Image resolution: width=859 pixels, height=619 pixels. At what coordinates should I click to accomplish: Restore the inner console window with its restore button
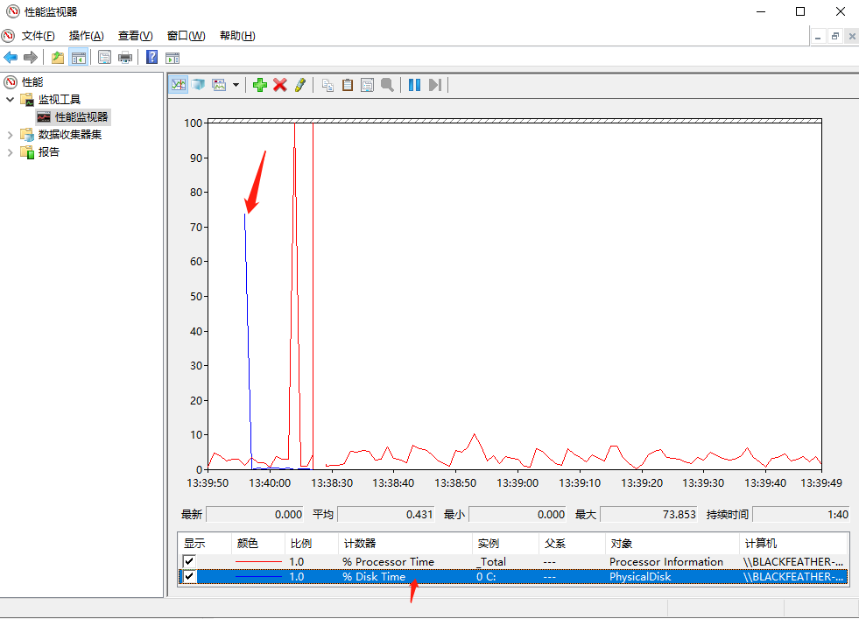click(x=834, y=36)
